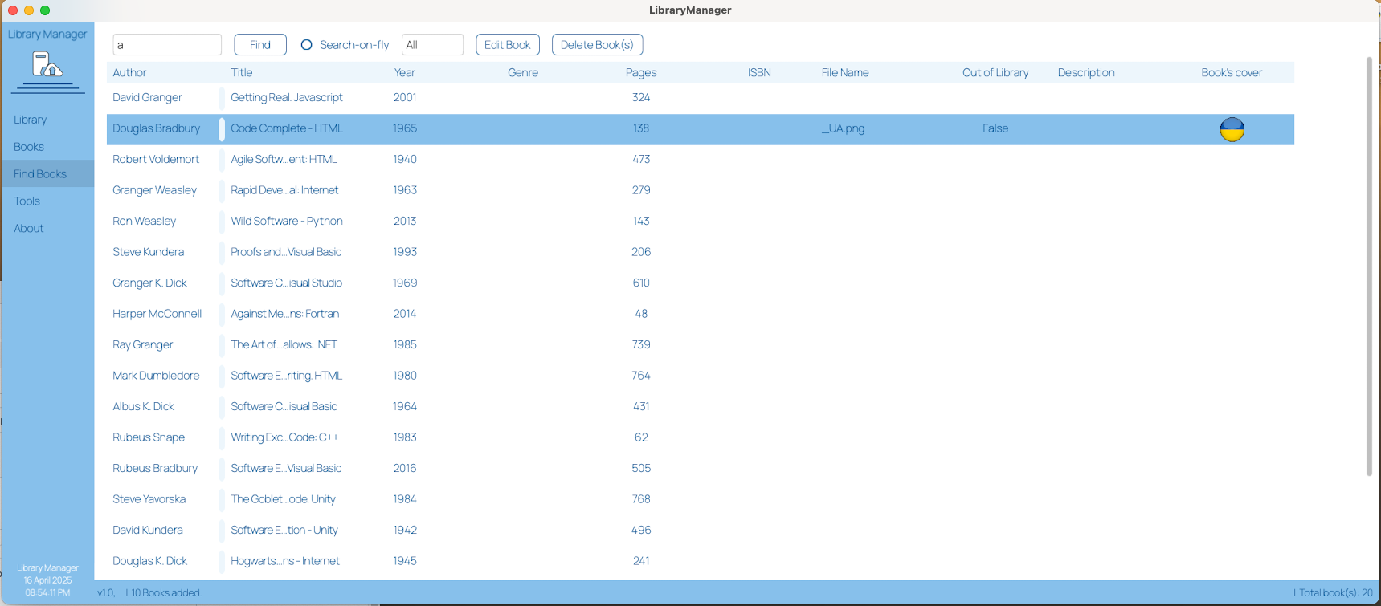Click the Library Manager sidebar title text

47,35
